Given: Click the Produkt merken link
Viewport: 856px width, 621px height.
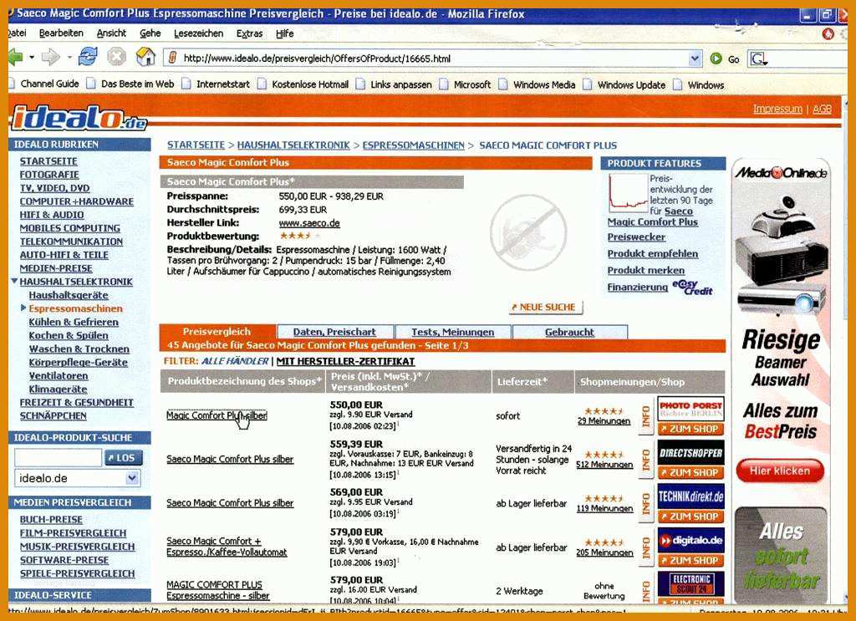Looking at the screenshot, I should point(646,270).
